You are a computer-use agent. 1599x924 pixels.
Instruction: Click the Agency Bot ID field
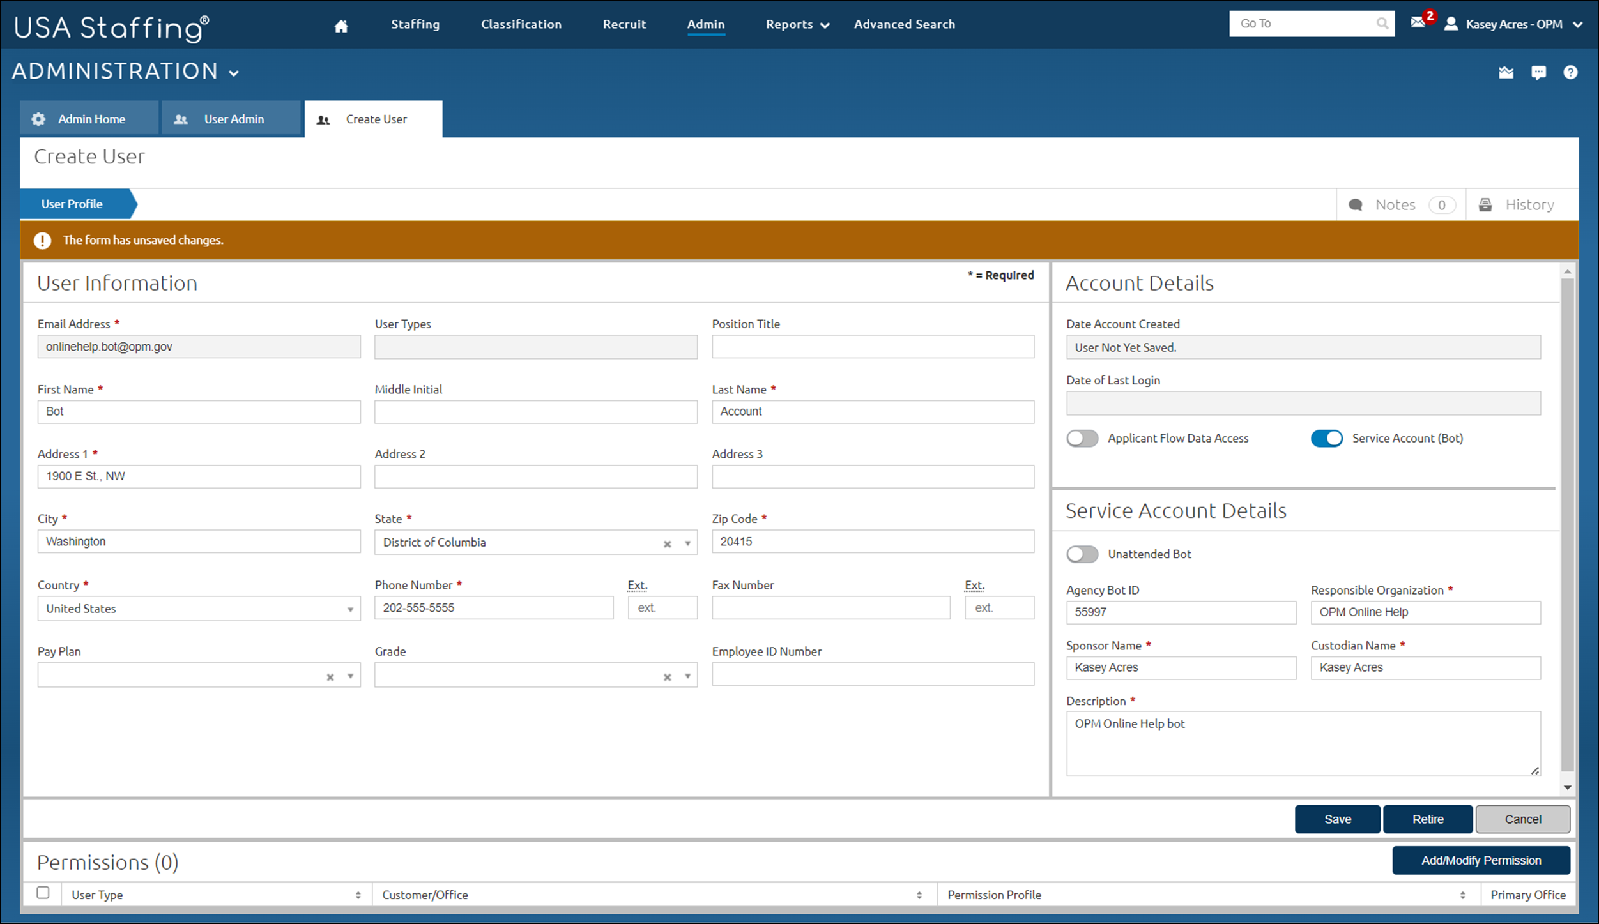1181,612
